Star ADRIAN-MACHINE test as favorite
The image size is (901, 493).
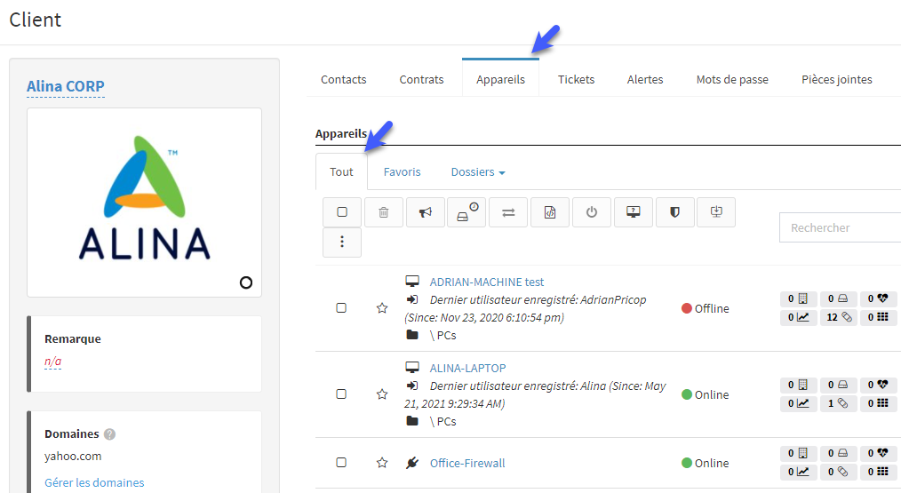pos(381,308)
